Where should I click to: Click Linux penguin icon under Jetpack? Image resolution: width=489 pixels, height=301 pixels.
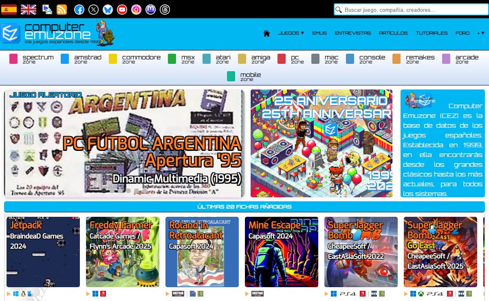pyautogui.click(x=23, y=293)
